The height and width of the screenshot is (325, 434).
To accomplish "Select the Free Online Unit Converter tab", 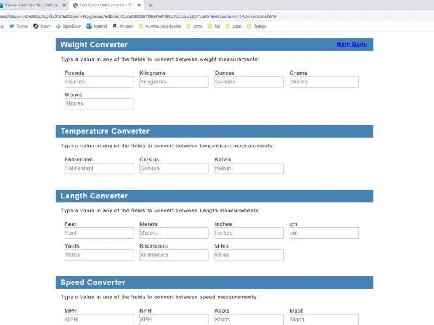I will tap(106, 5).
